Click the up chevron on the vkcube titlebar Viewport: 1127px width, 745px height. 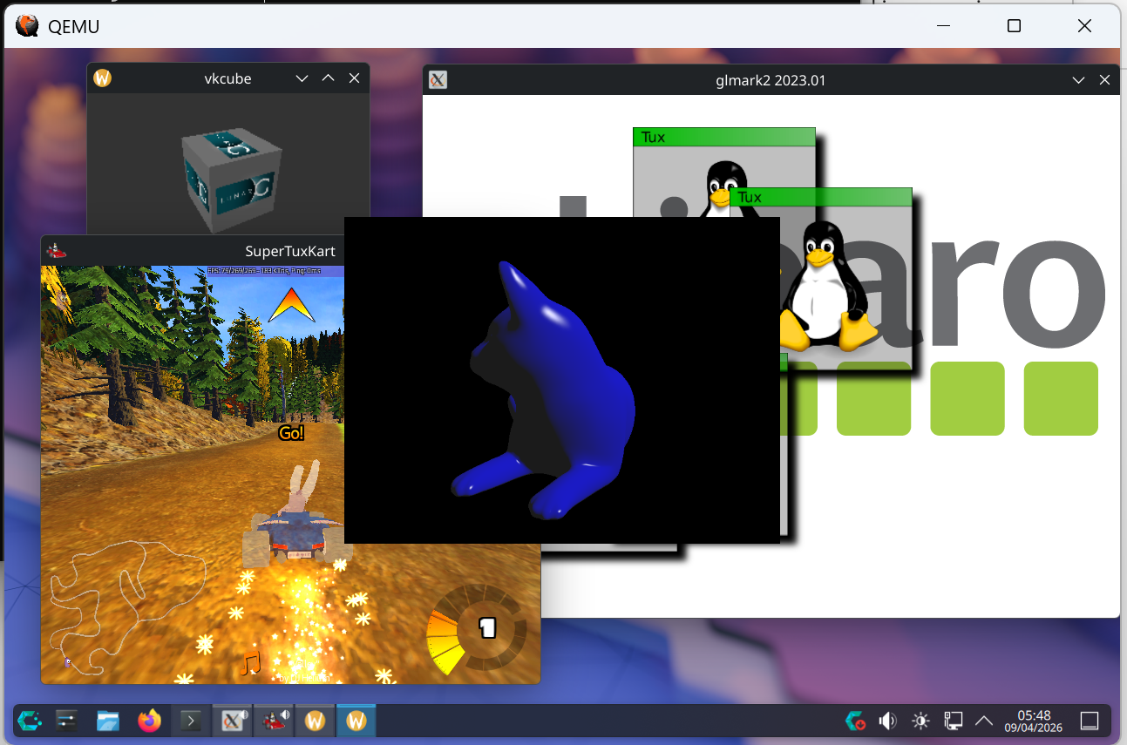(x=328, y=78)
